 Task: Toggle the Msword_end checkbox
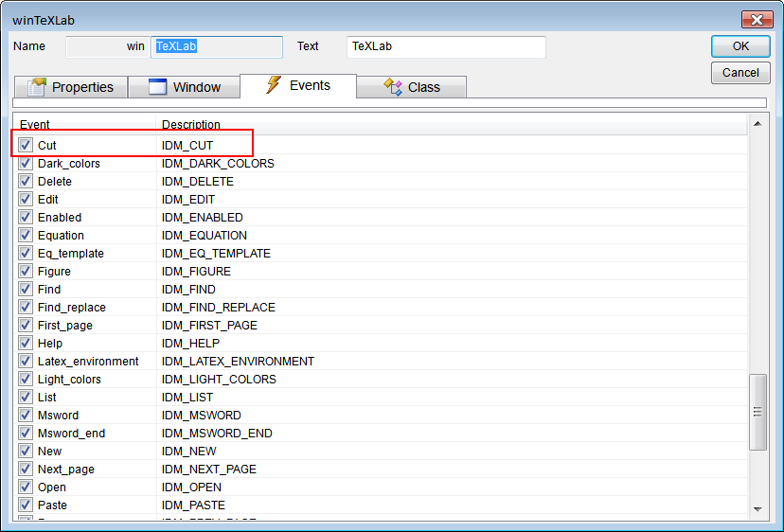[26, 433]
